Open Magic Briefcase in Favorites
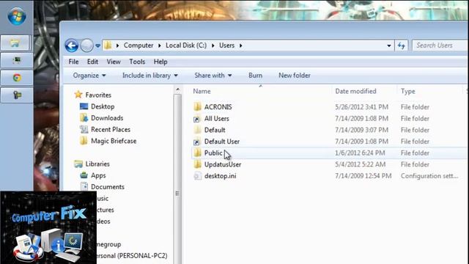 click(114, 141)
